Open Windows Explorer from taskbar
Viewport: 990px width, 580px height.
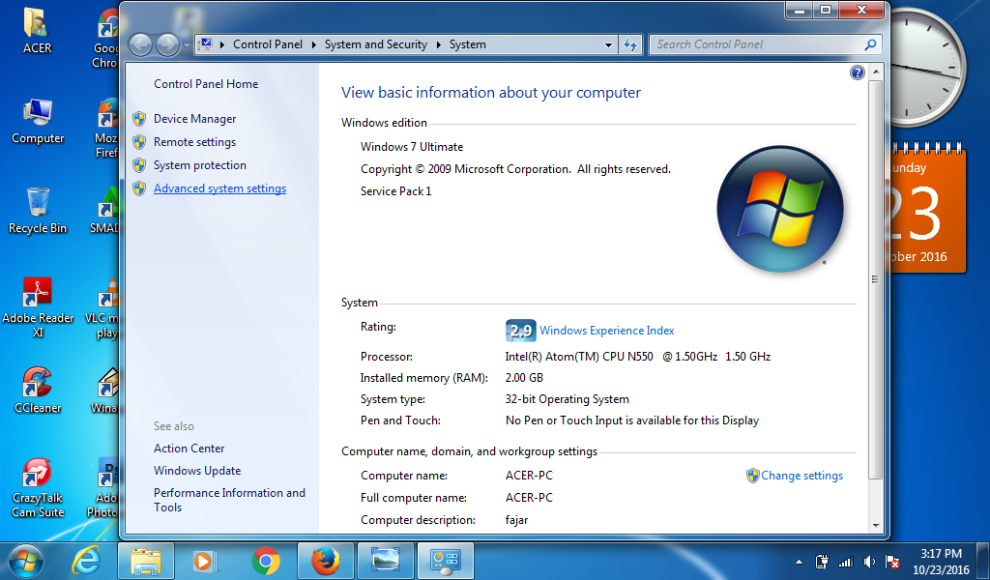coord(146,561)
